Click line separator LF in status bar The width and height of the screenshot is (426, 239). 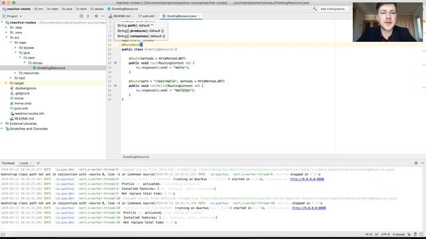pos(377,234)
